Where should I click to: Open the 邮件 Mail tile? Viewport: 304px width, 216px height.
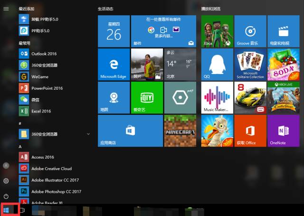[163, 31]
